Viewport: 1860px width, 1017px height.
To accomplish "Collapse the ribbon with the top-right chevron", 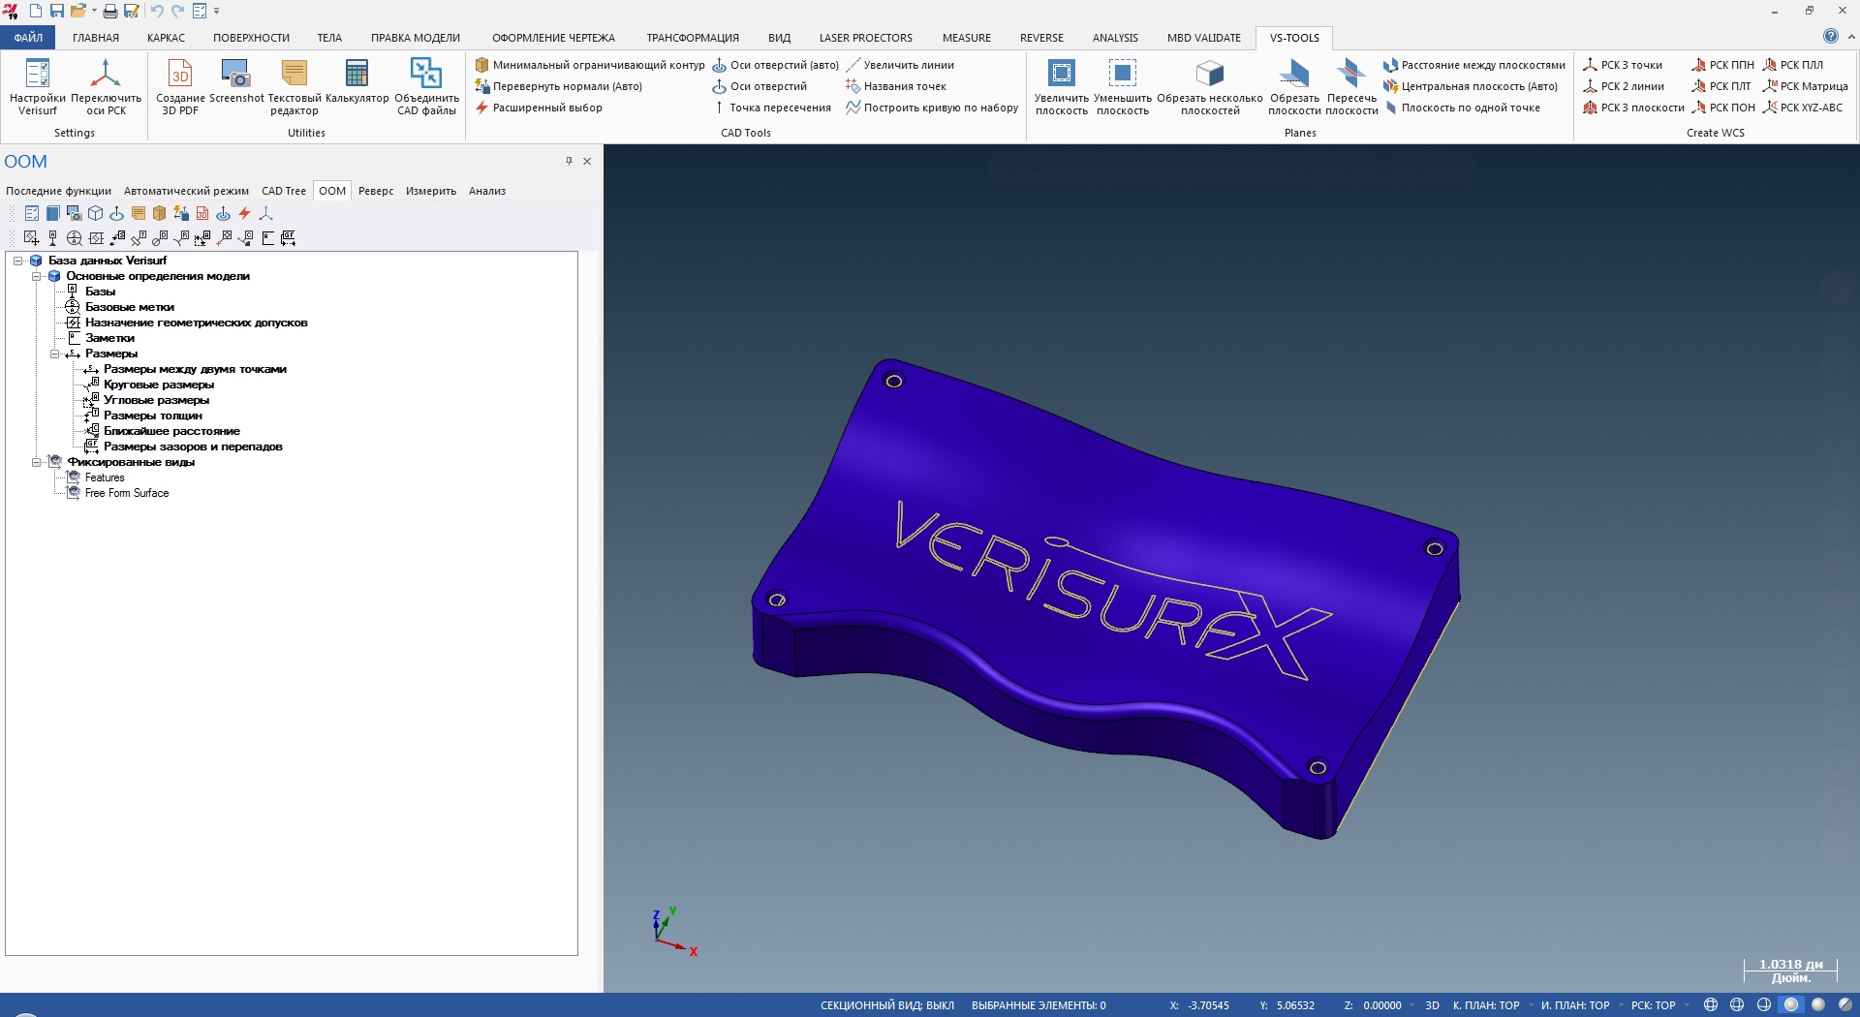I will click(x=1851, y=37).
